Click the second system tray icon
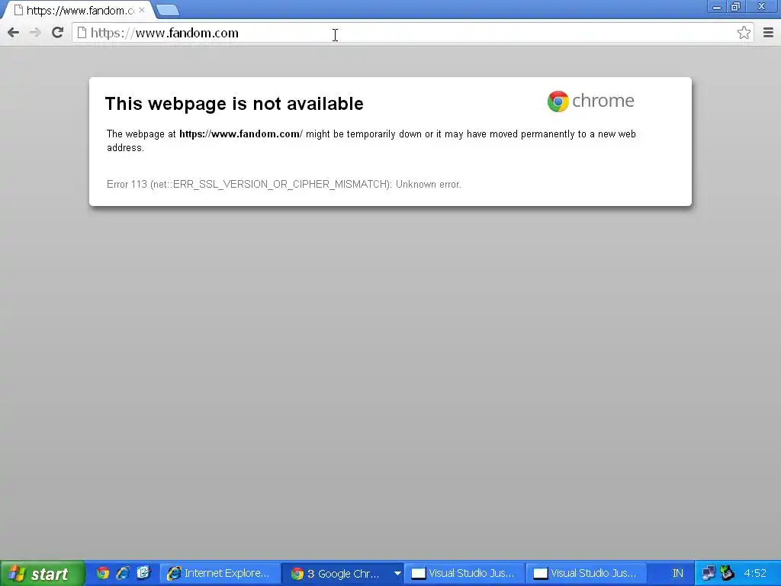Image resolution: width=781 pixels, height=586 pixels. click(x=727, y=573)
